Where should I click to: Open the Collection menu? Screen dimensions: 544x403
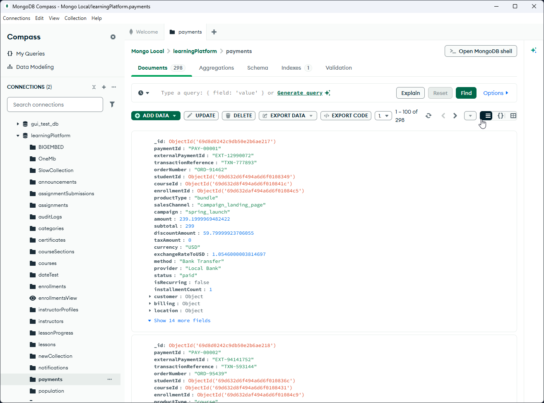pyautogui.click(x=75, y=18)
